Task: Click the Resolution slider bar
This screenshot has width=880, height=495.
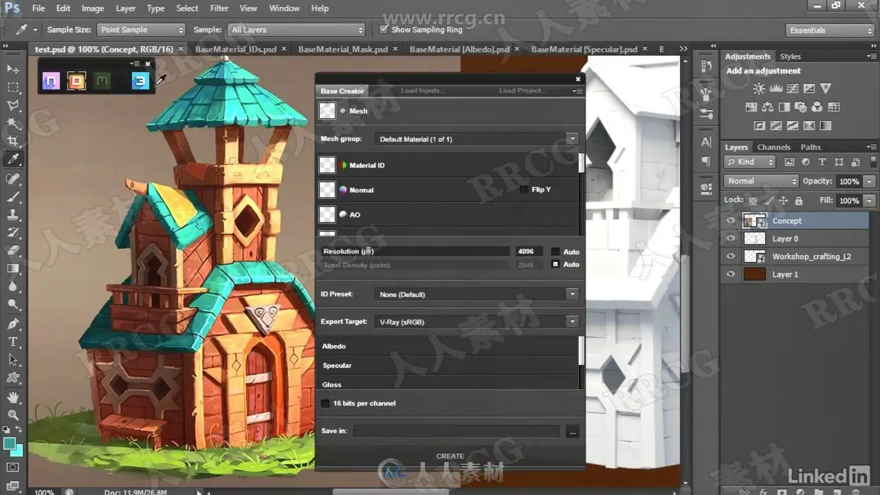Action: click(x=415, y=252)
